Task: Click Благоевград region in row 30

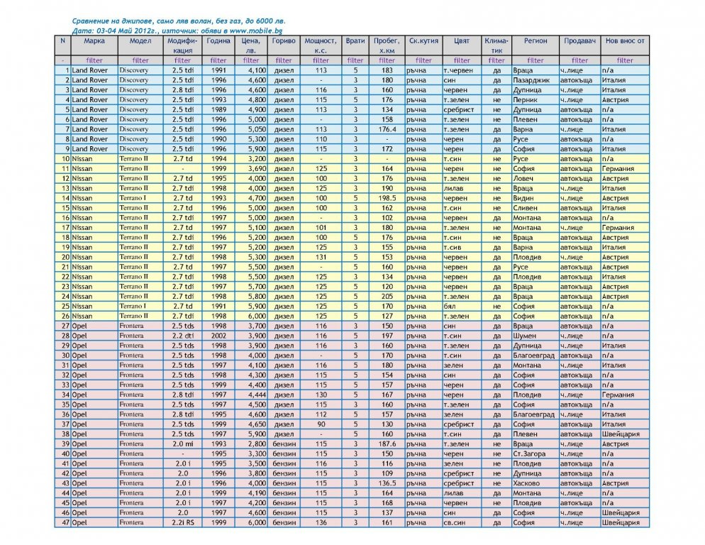Action: [x=533, y=356]
